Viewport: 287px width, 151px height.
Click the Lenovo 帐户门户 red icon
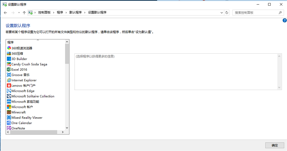pos(9,86)
